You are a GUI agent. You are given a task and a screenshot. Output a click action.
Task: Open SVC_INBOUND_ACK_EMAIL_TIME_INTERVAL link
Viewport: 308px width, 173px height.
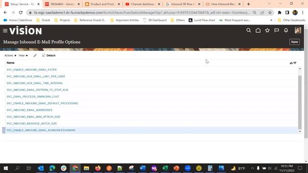click(35, 83)
